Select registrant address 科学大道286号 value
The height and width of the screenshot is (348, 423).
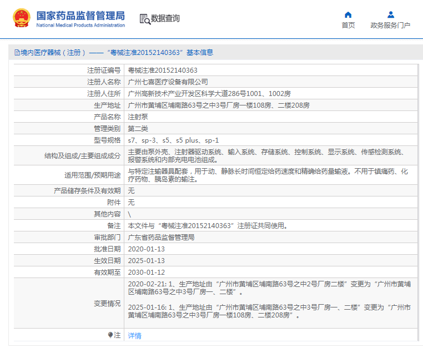pos(209,94)
